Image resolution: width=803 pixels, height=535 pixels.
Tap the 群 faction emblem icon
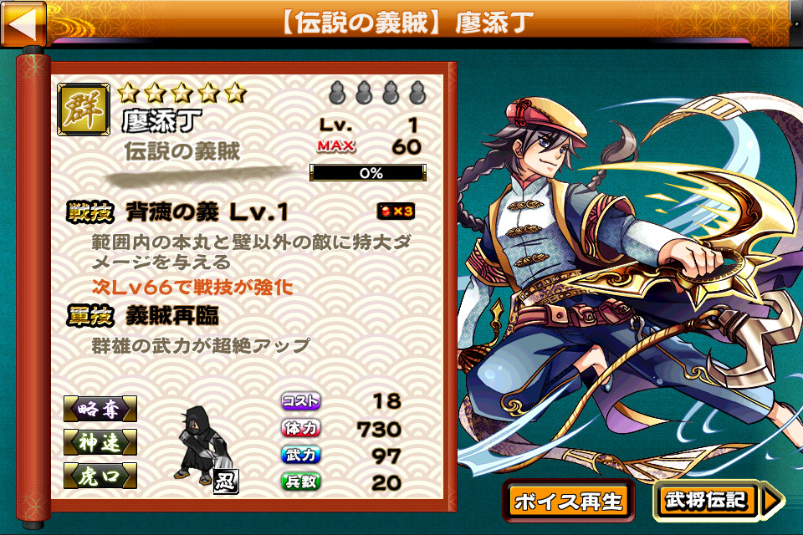tap(84, 110)
